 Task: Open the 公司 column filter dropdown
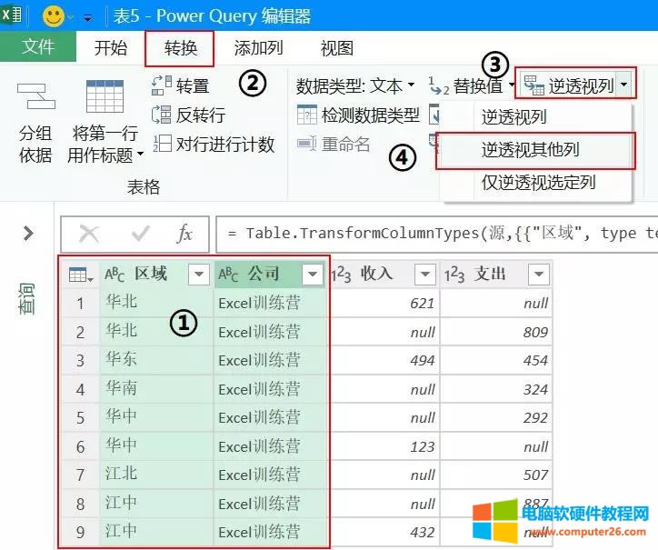pyautogui.click(x=313, y=275)
